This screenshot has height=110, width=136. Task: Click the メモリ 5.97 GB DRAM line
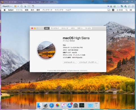click(71, 50)
